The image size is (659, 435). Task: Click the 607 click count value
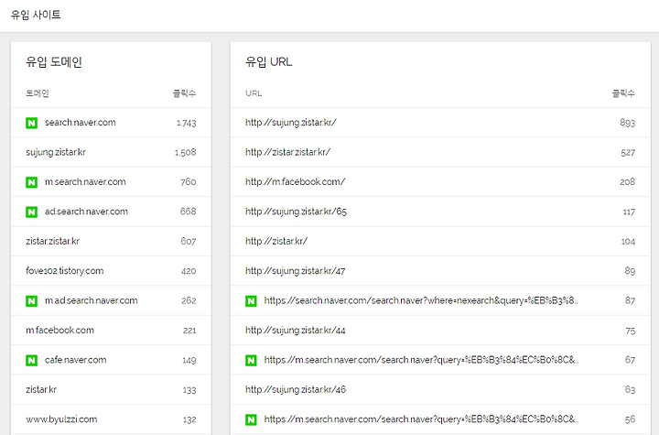click(189, 241)
